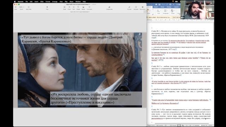
Task: Insert a Text box from Keynote toolbar
Action: pyautogui.click(x=74, y=8)
